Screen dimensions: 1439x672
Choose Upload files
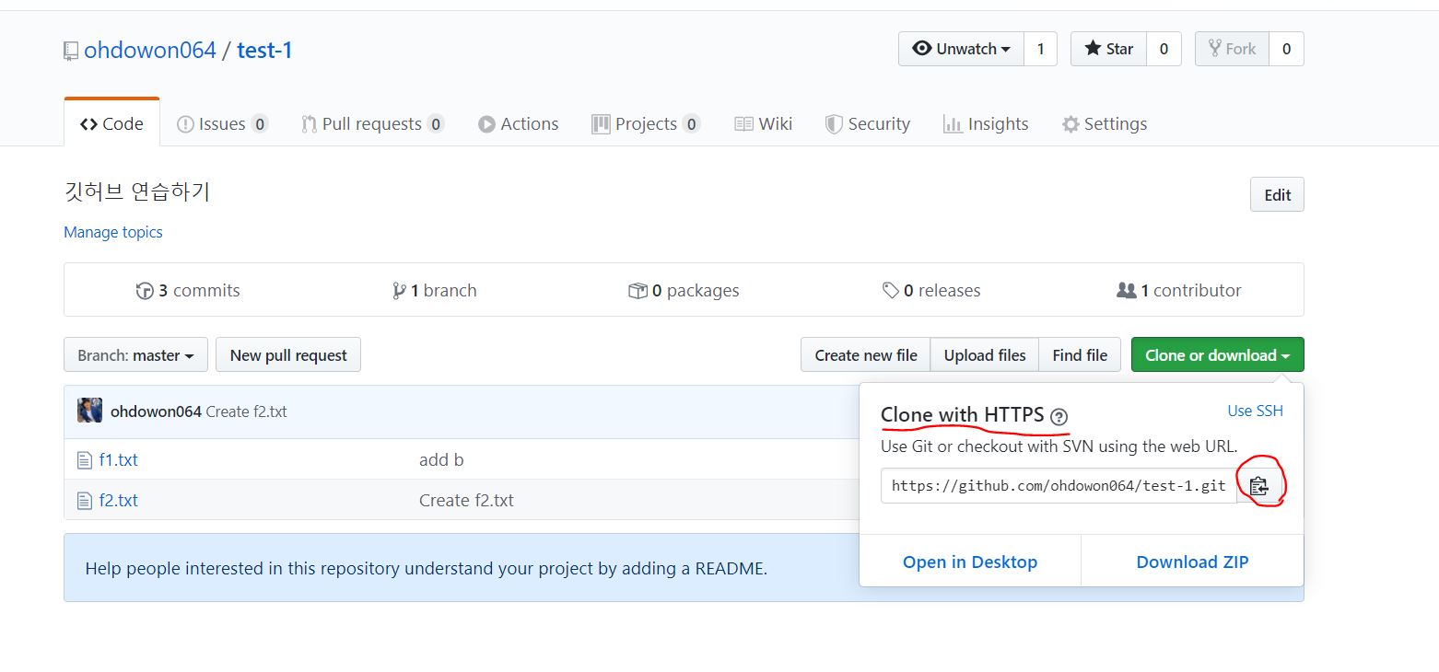985,354
